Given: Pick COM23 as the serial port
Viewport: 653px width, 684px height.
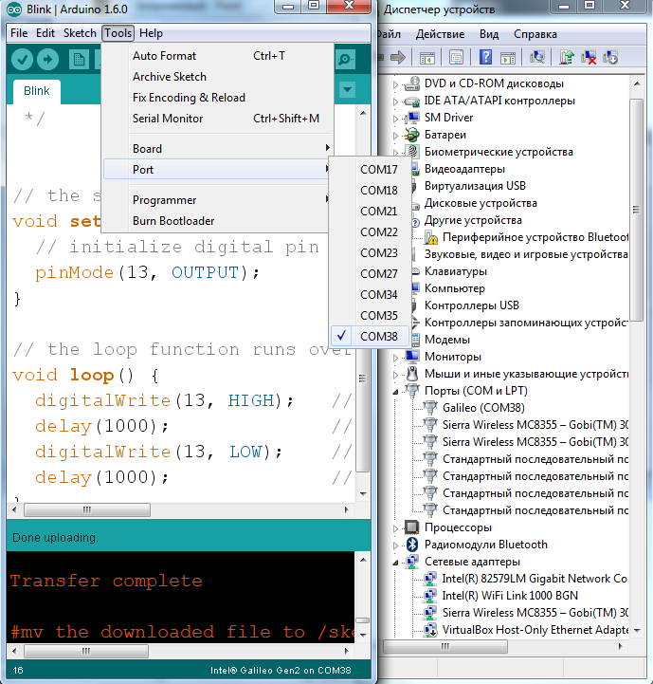Looking at the screenshot, I should click(x=370, y=253).
